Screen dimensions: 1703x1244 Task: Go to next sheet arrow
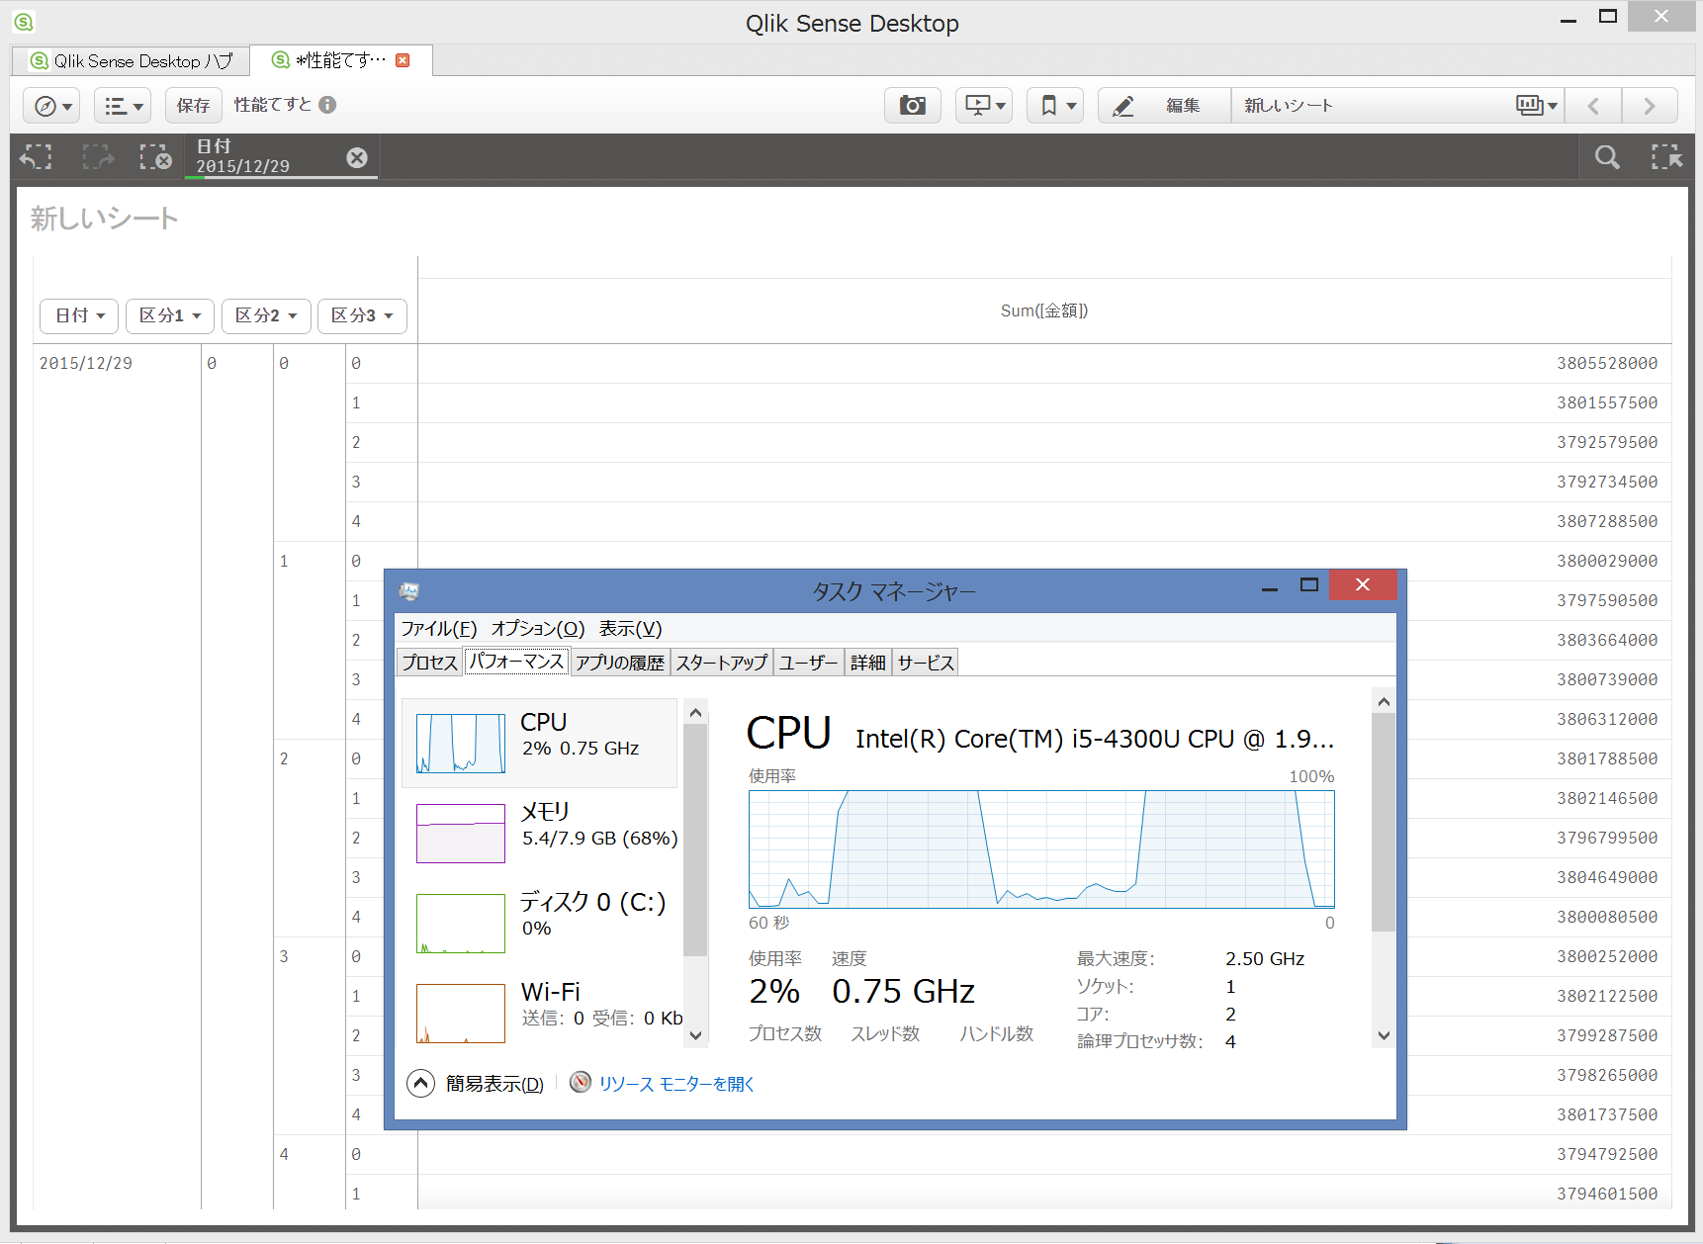point(1650,106)
